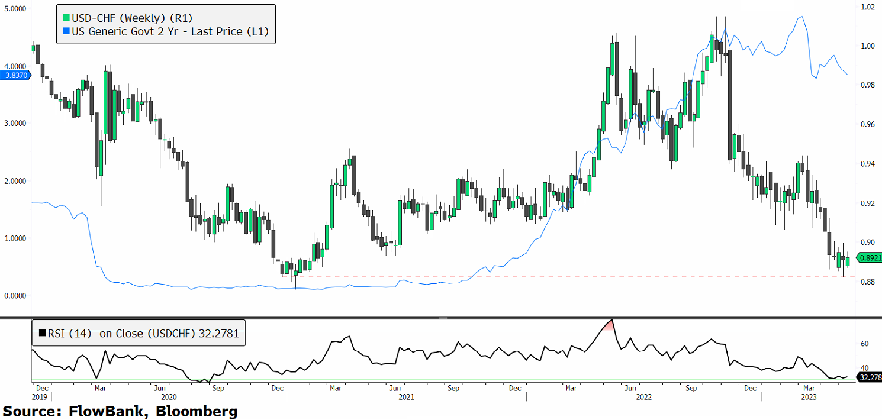Click the black RSI legend square
The height and width of the screenshot is (420, 882).
click(41, 334)
